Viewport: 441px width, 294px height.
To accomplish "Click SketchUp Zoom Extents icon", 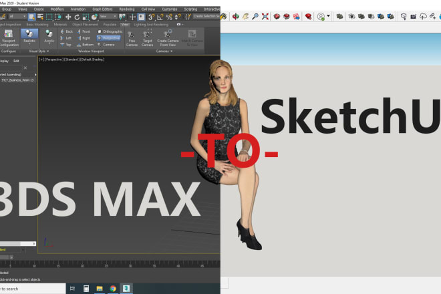I will (265, 17).
